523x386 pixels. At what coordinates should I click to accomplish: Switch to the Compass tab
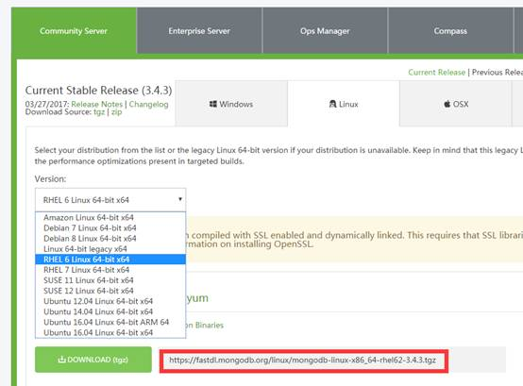(450, 30)
